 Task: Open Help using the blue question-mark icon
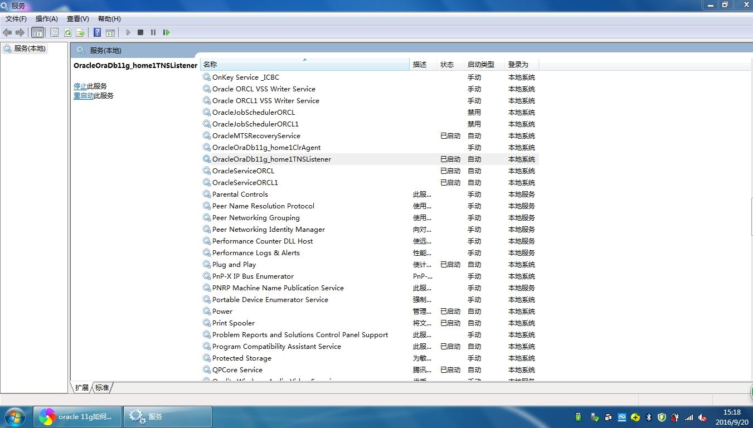pyautogui.click(x=97, y=32)
